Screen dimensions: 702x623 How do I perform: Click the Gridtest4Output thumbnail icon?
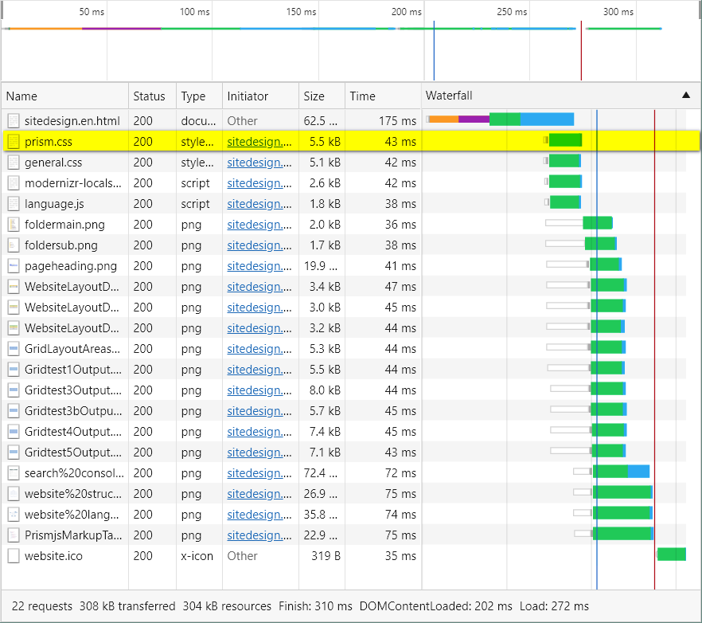[14, 432]
